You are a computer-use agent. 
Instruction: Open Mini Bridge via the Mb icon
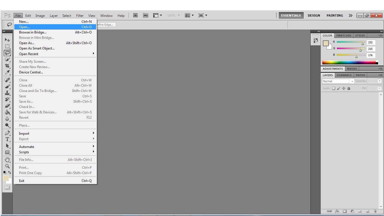click(x=146, y=15)
